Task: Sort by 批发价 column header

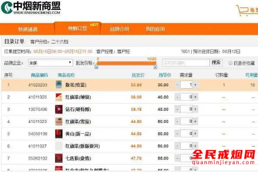Action: 138,75
